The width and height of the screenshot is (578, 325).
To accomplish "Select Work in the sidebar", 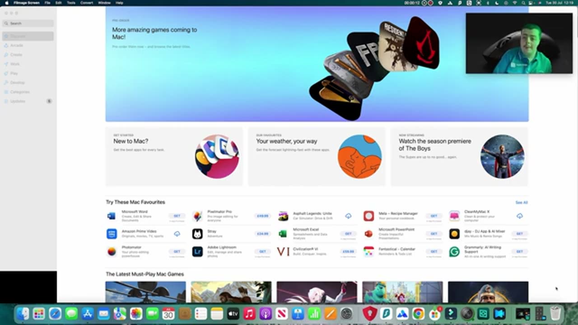I will coord(28,64).
